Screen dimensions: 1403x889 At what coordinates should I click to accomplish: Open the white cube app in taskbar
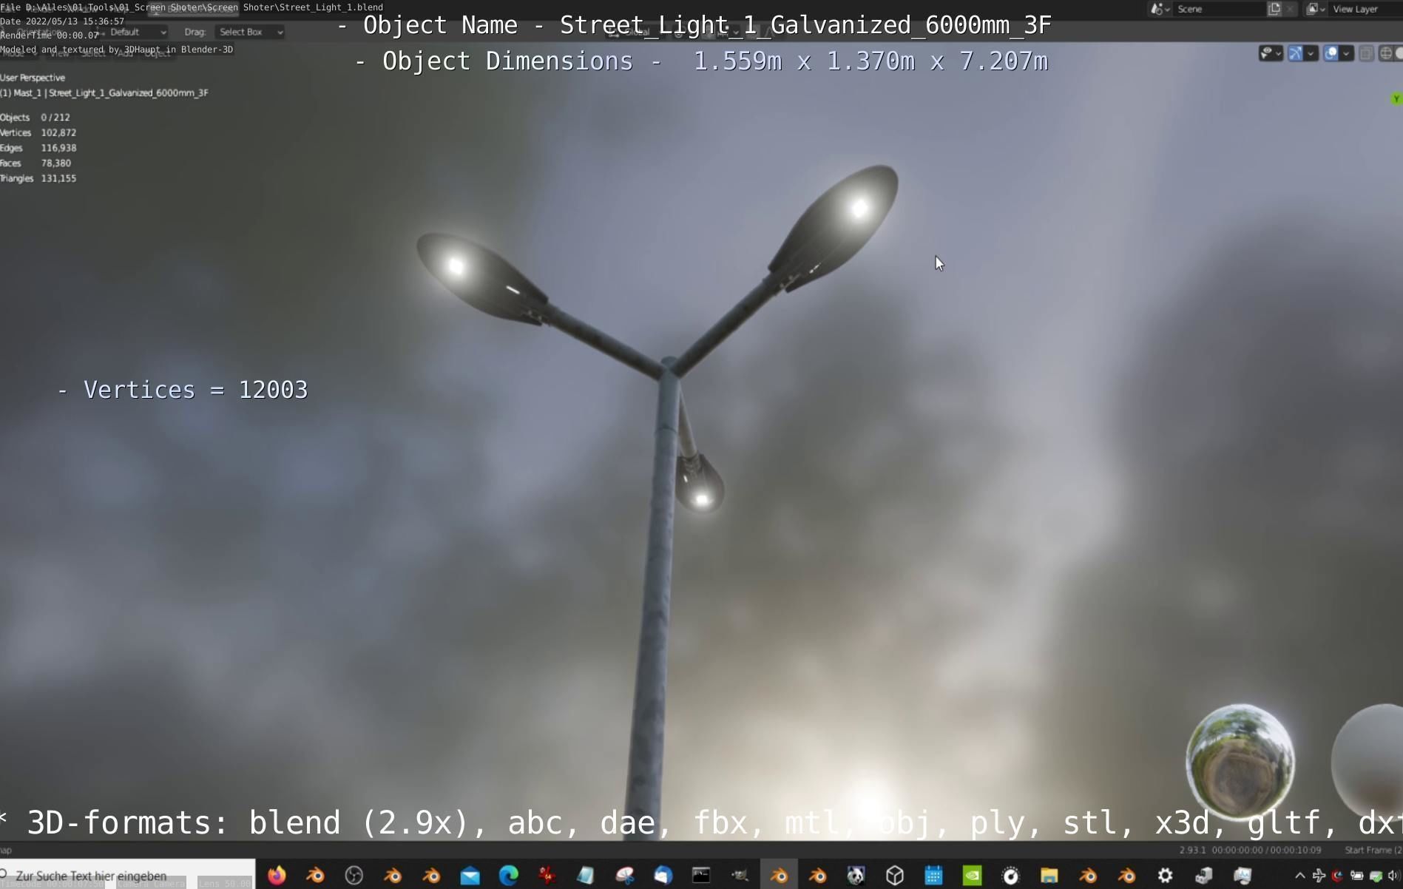(895, 876)
